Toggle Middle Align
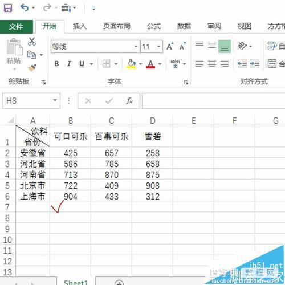This screenshot has height=285, width=285. coord(212,46)
